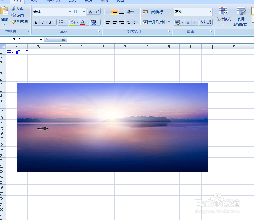Expand fill color dropdown arrow
Viewport: 254px width, 220px height.
77,22
